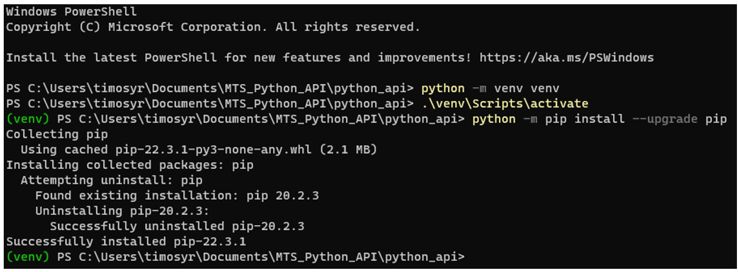Open the https://aka.ms/PSWindows link

coord(567,57)
